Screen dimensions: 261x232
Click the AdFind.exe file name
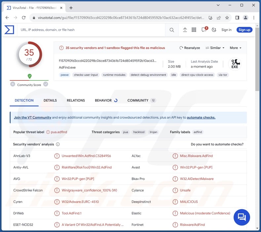(67, 68)
